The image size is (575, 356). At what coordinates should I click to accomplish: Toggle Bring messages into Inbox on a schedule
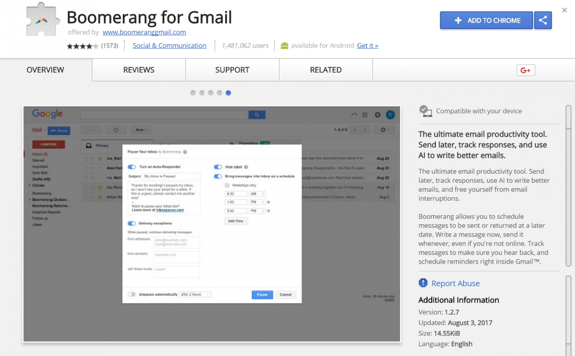click(x=218, y=176)
